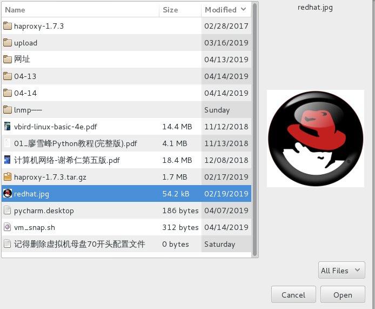Click the 14.4 MB size cell
375x309 pixels.
[177, 127]
